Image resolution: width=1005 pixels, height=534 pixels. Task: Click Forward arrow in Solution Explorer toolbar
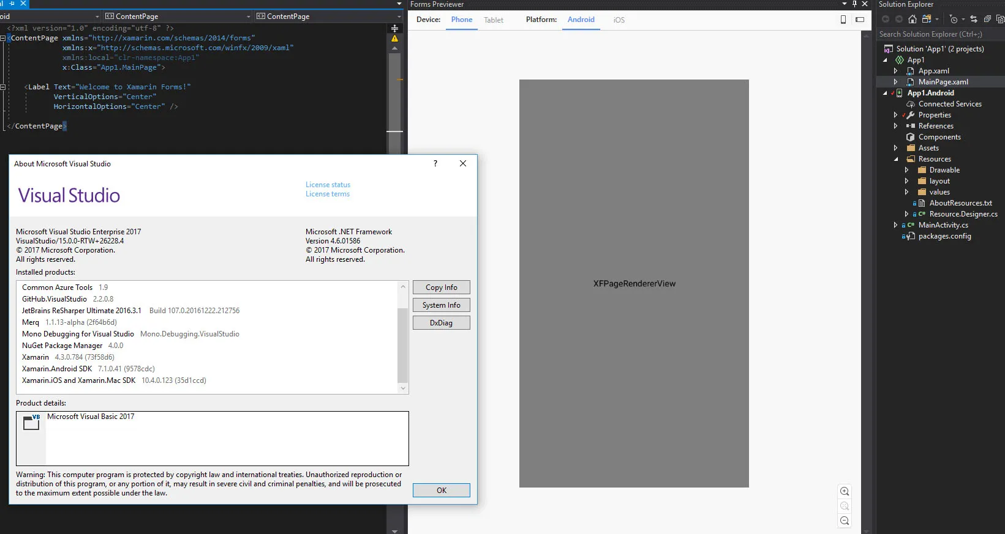[898, 19]
